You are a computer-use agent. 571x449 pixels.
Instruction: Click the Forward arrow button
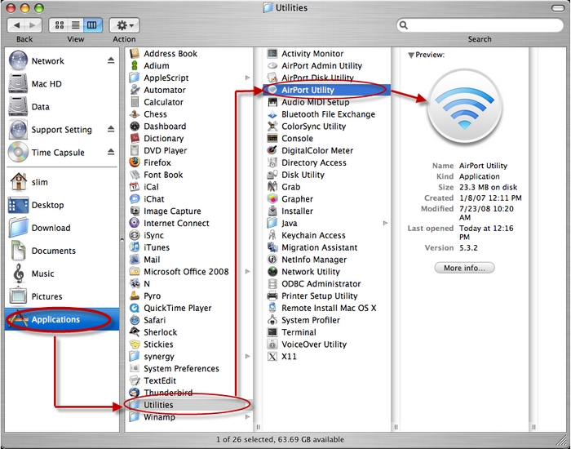(33, 25)
